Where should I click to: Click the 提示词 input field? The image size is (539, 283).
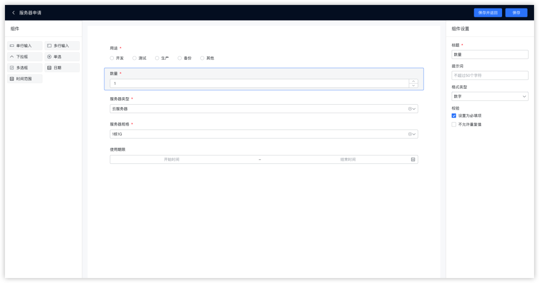click(x=490, y=76)
